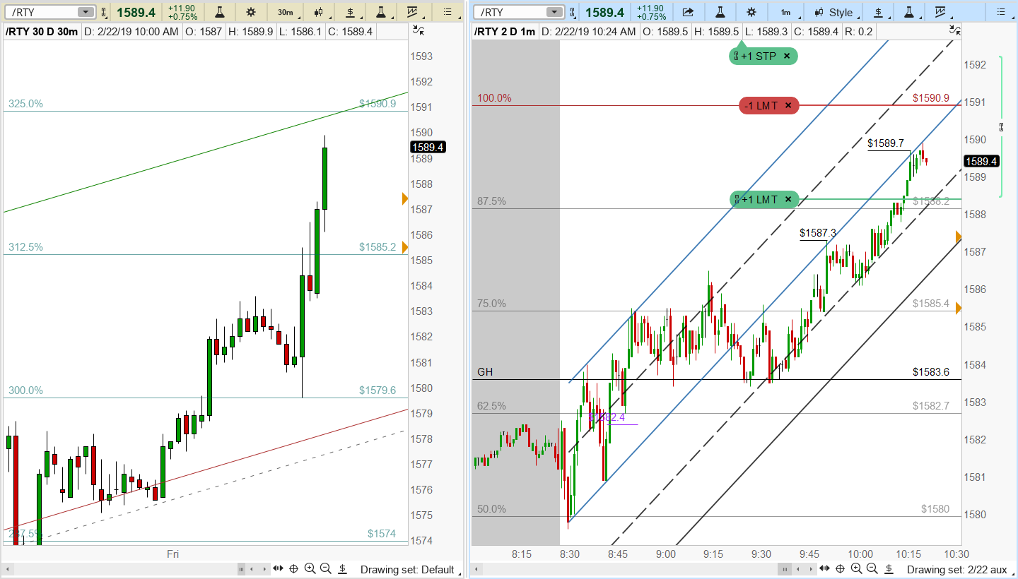This screenshot has height=579, width=1018.
Task: Click the pan/expand arrows icon in left chart footer
Action: pyautogui.click(x=278, y=569)
